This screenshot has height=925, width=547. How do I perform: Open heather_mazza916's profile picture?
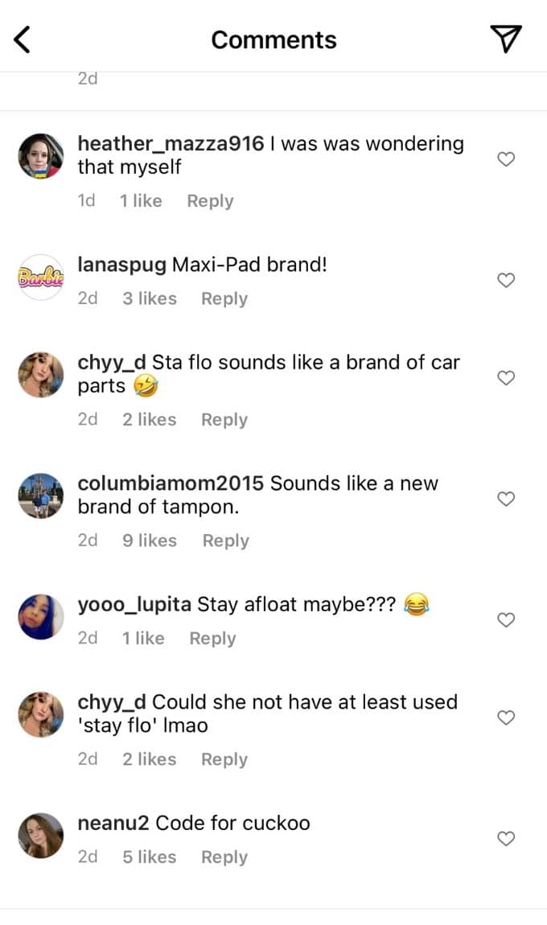coord(41,156)
